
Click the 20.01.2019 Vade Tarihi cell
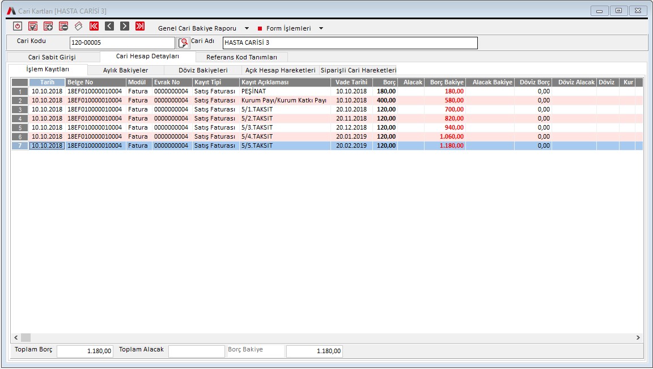click(351, 136)
